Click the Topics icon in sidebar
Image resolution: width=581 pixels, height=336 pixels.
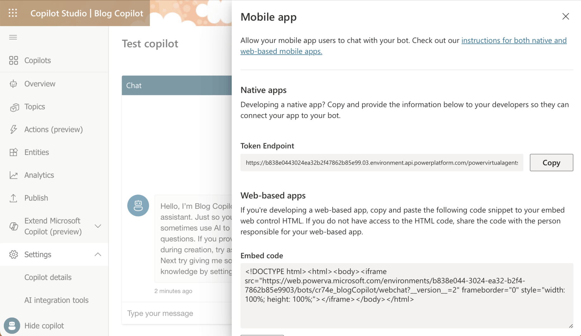coord(14,107)
